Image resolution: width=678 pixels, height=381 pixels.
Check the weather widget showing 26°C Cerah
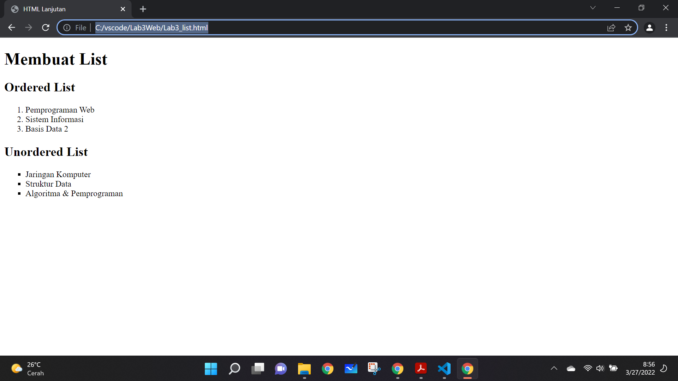click(26, 368)
